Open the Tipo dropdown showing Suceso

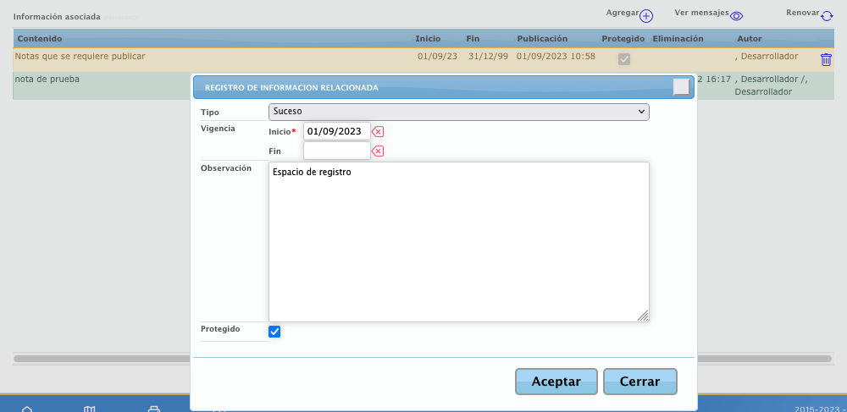[x=458, y=112]
